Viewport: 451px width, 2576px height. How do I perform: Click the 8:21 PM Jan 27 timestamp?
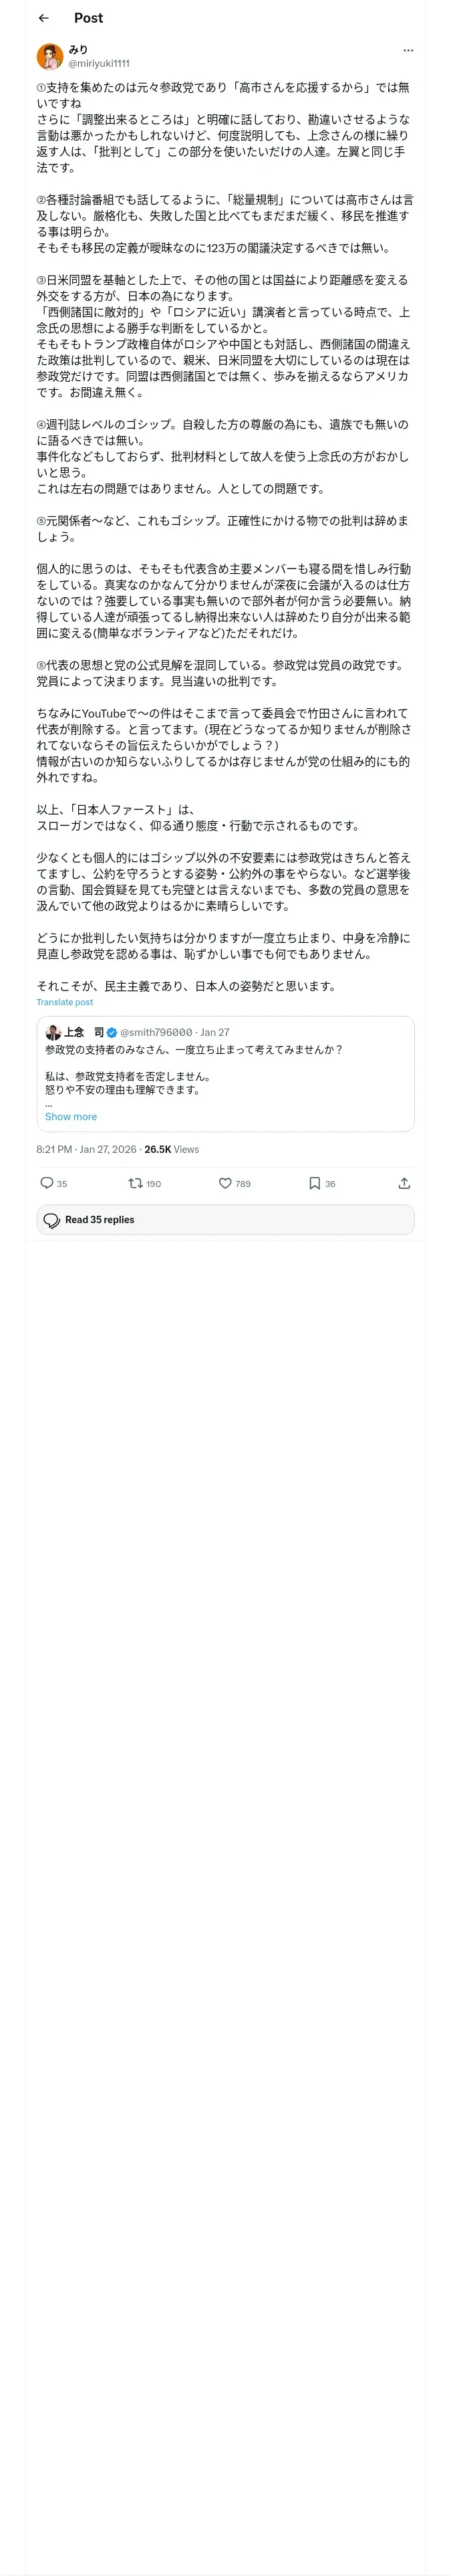[x=86, y=1149]
